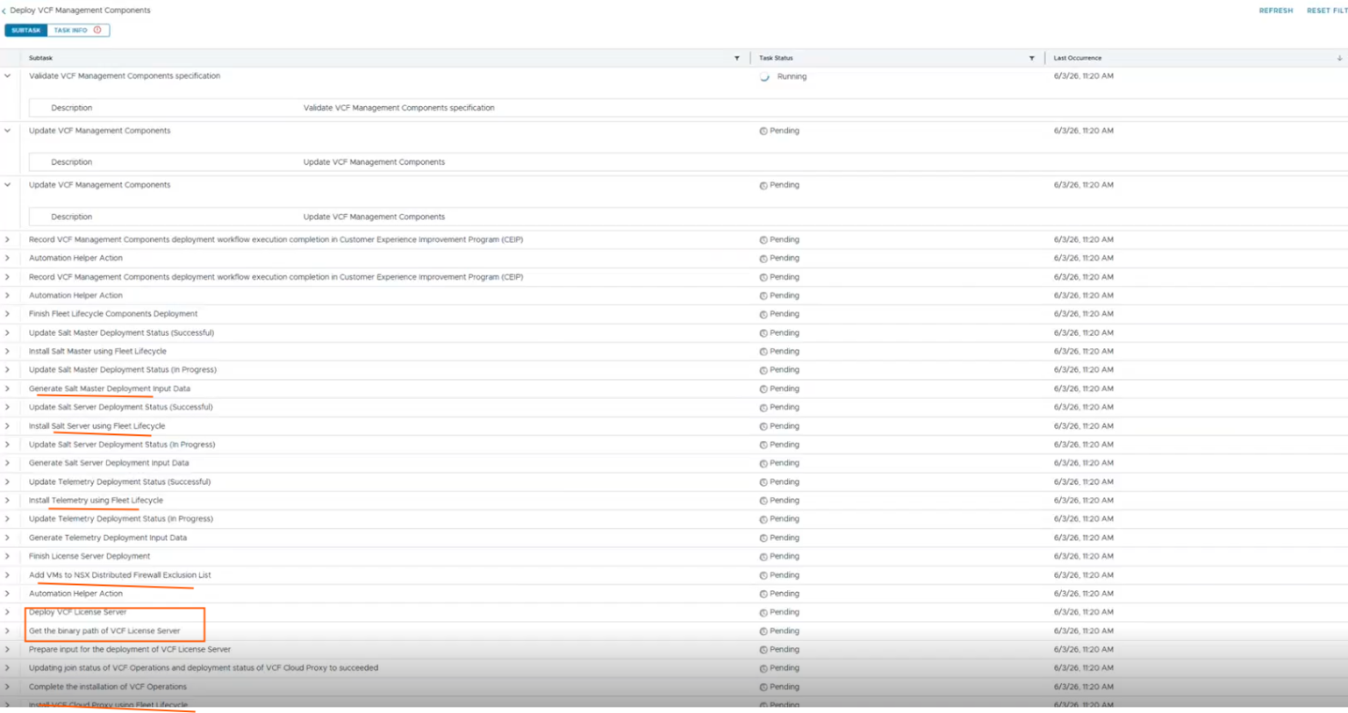The height and width of the screenshot is (713, 1348).
Task: Expand Update Telemetry Deployment Status (In Progress) row
Action: click(x=8, y=519)
